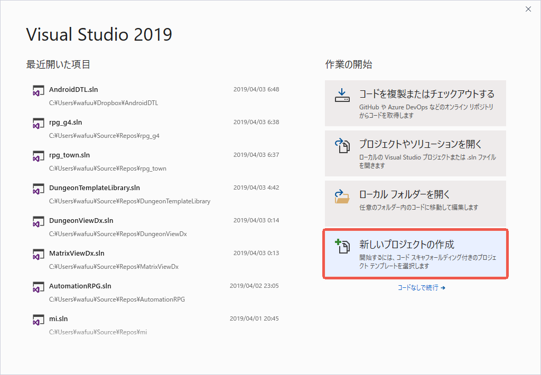Close the Visual Studio 2019 start window
This screenshot has width=541, height=375.
528,10
